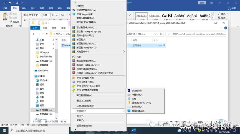
Task: Expand the Explorer address bar history dropdown
Action: (155, 34)
